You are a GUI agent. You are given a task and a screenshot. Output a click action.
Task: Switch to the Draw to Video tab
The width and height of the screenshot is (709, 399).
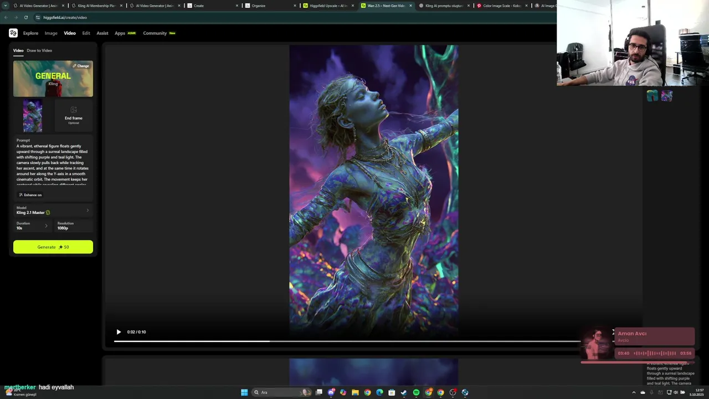click(x=39, y=50)
